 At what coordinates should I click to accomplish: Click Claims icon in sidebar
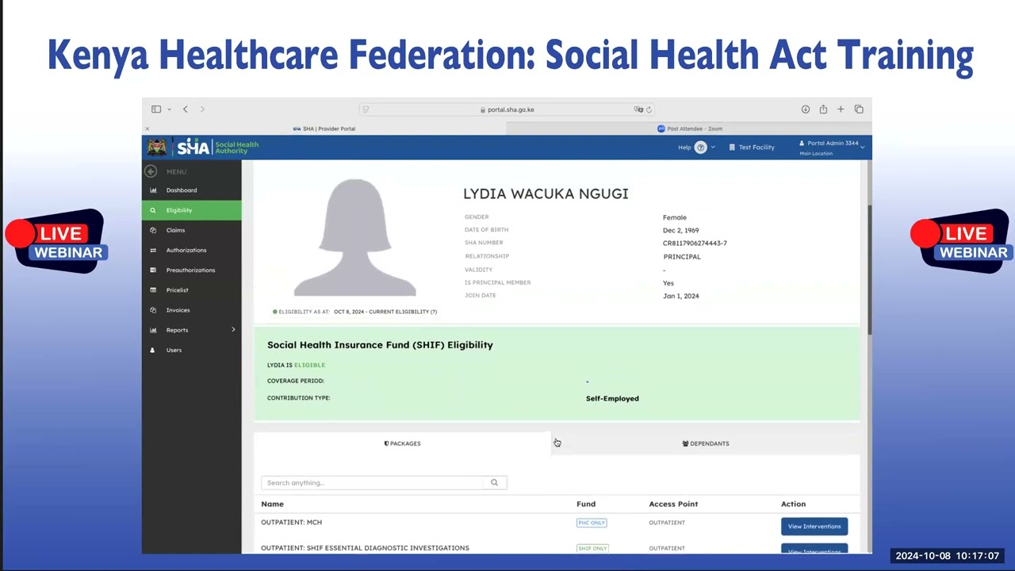pos(153,230)
